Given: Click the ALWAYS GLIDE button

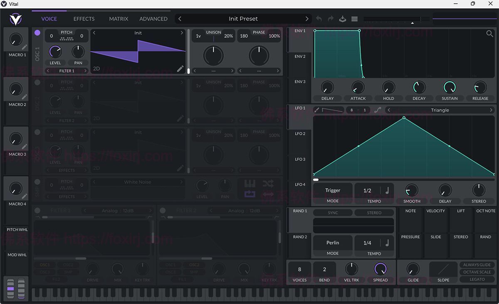Looking at the screenshot, I should point(477,265).
